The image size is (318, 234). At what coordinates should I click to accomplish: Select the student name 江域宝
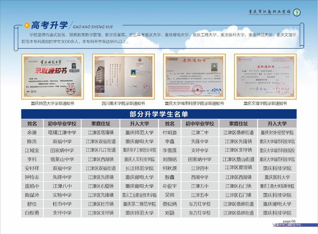coord(32,150)
